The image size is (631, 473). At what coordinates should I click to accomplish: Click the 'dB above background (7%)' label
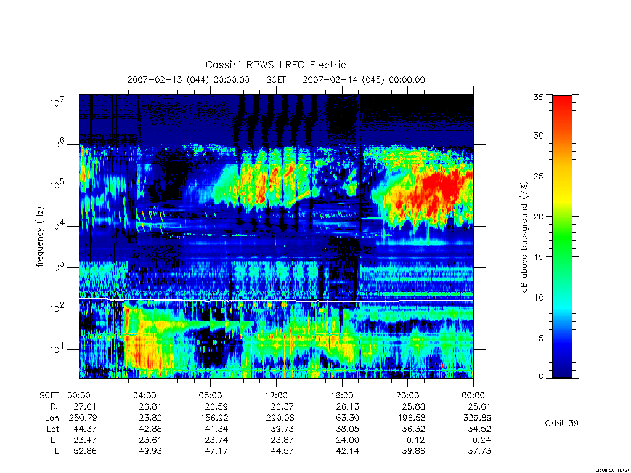524,236
